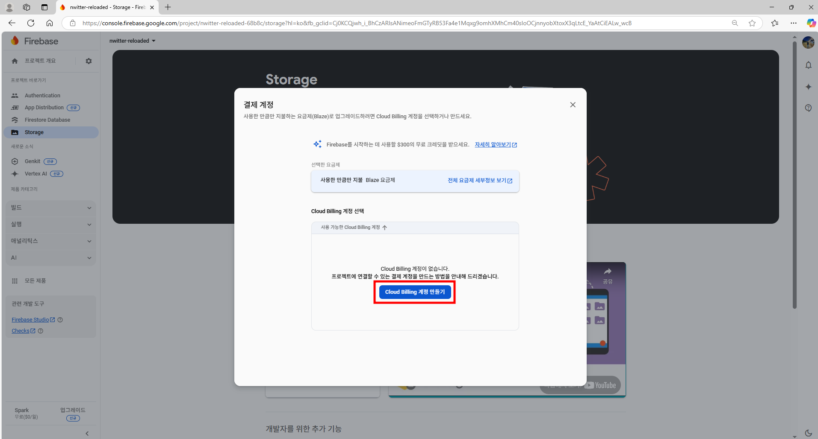Open 모든 제품 all products grid
The height and width of the screenshot is (439, 818).
coord(29,281)
